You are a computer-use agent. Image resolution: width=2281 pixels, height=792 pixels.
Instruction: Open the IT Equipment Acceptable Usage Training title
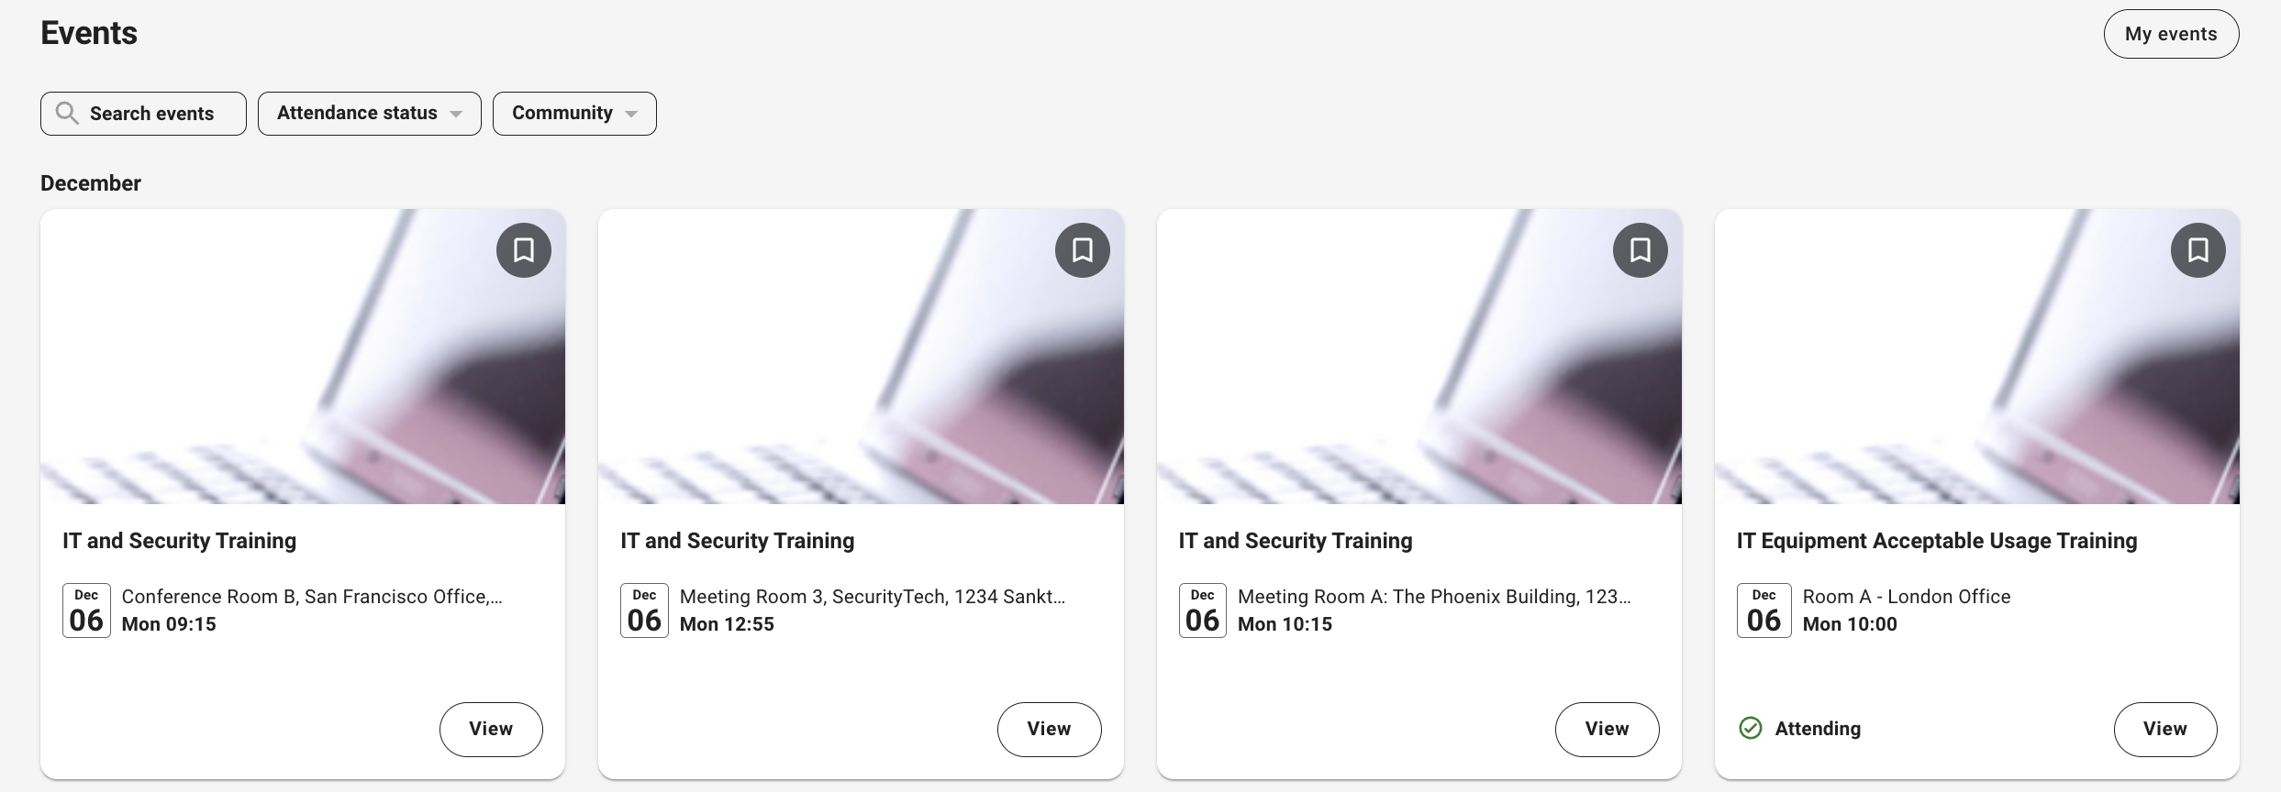coord(1936,541)
